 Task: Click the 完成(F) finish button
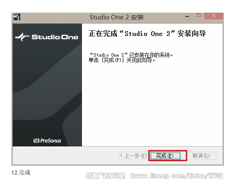165,156
